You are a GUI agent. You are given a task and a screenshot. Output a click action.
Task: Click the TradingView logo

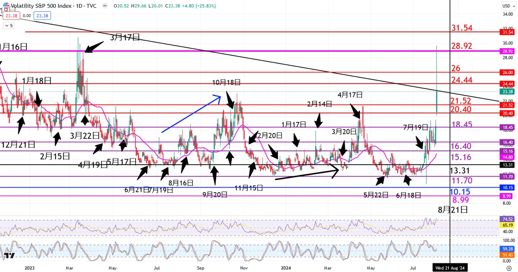pos(10,256)
